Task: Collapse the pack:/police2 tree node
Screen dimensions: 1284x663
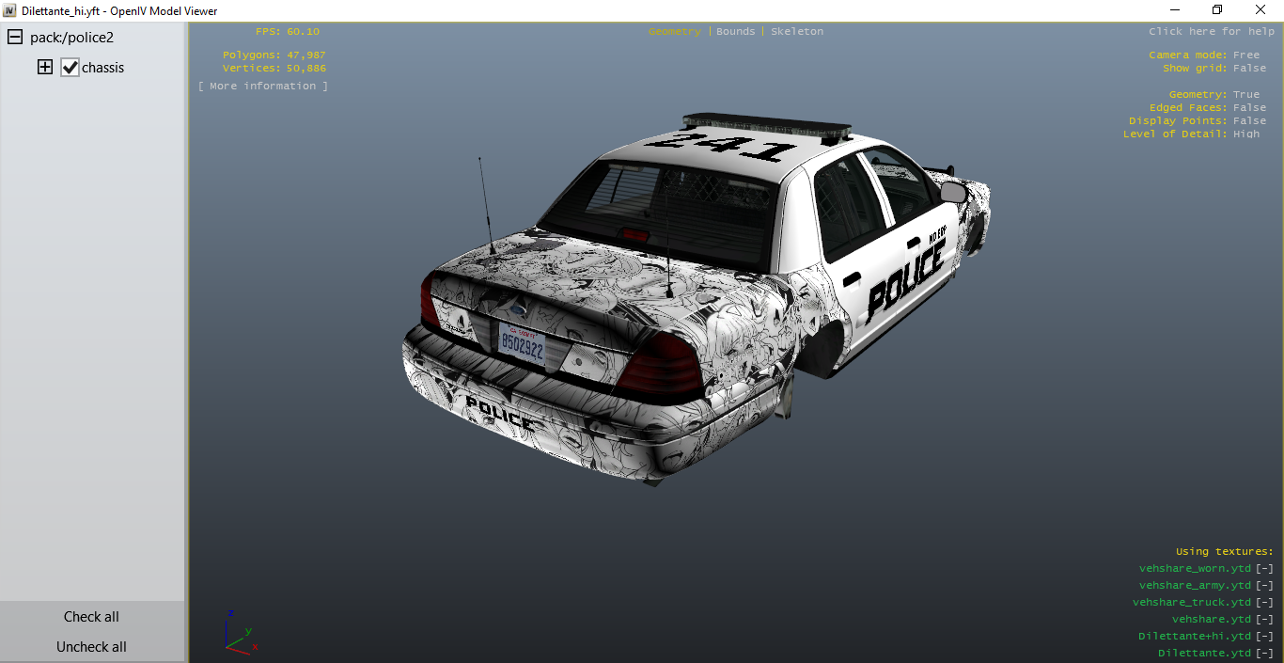Action: [15, 38]
